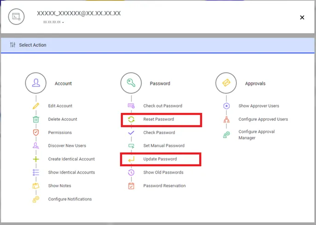The width and height of the screenshot is (316, 225).
Task: Click the pencil icon beside Edit Account
Action: (x=36, y=106)
